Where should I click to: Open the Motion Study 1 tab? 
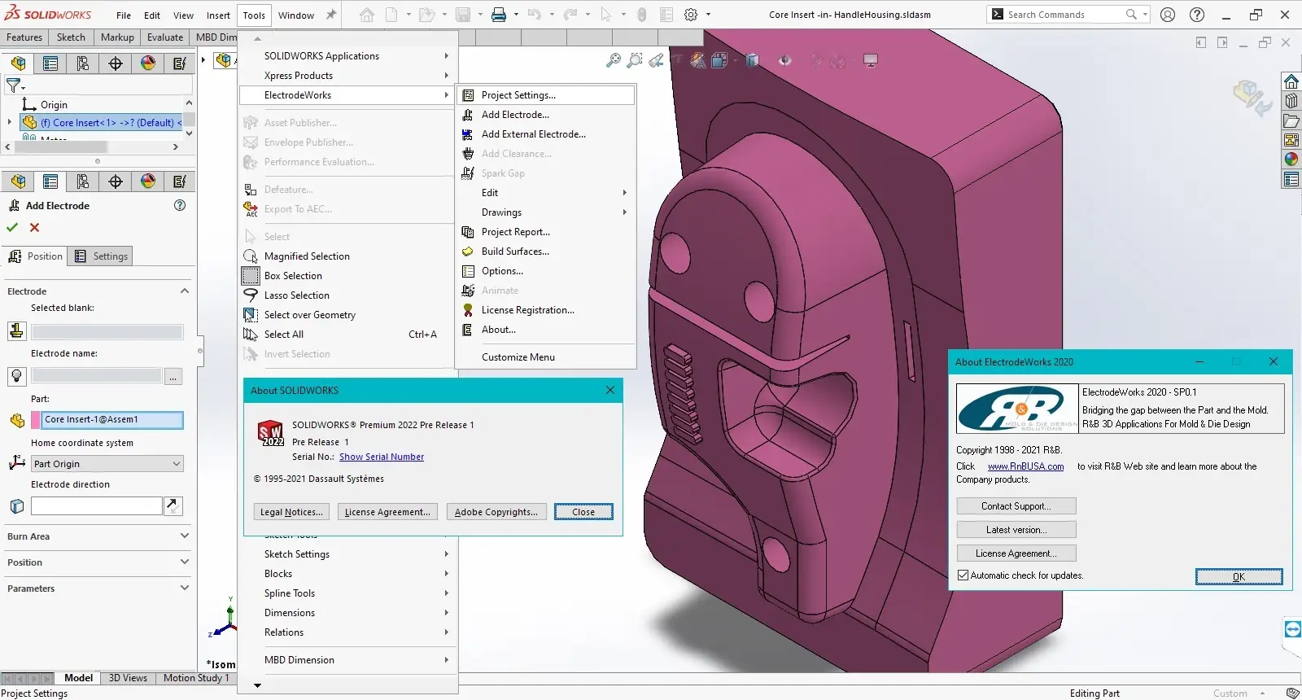pyautogui.click(x=196, y=678)
